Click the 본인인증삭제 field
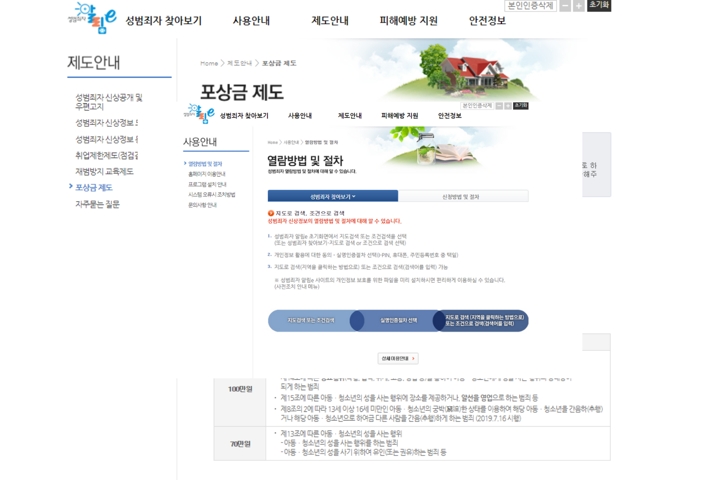 (x=529, y=5)
